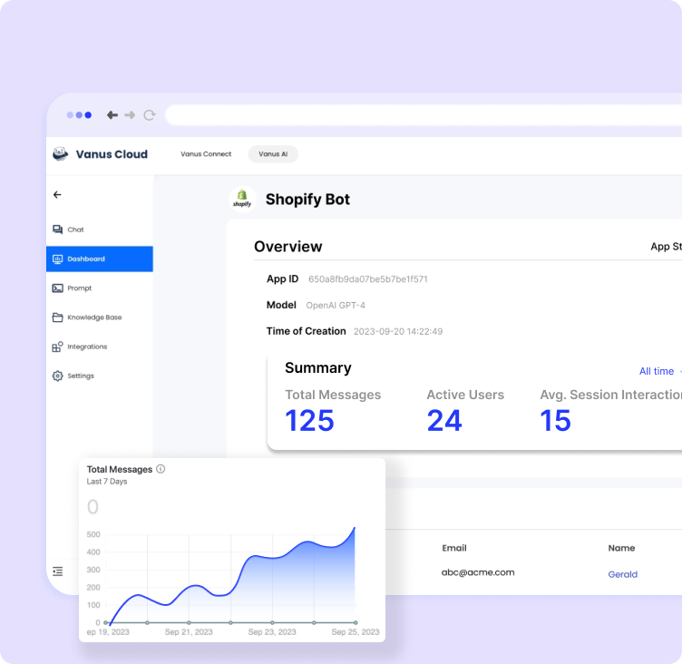682x664 pixels.
Task: Click the Sep 23, 2023 chart marker
Action: [x=272, y=622]
